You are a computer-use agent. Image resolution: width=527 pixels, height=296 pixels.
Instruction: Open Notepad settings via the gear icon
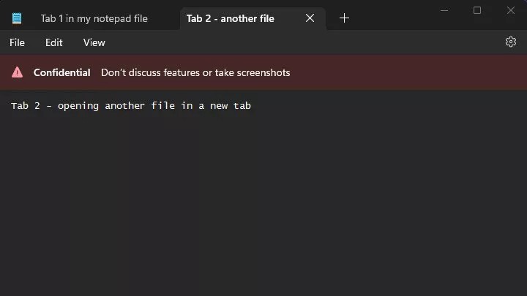point(511,42)
